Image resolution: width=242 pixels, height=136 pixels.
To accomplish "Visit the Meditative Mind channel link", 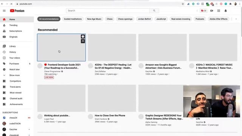I will click(x=203, y=71).
